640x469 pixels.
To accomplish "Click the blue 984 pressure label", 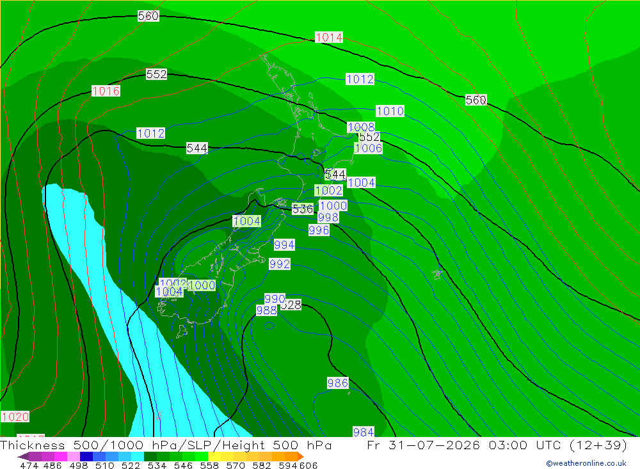I will pos(364,433).
